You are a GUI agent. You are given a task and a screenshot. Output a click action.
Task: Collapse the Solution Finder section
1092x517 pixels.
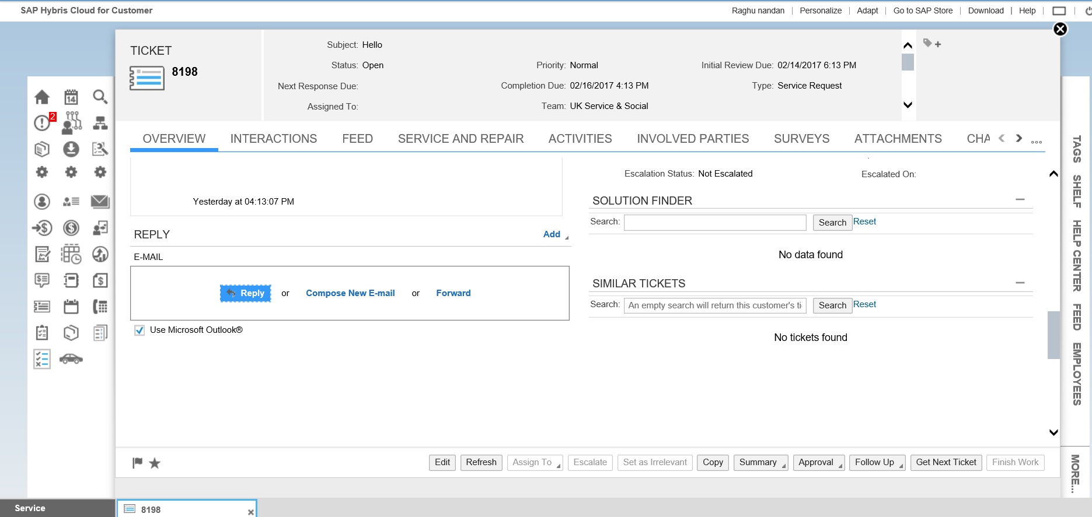(x=1020, y=199)
